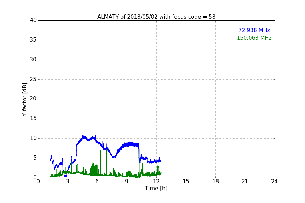This screenshot has height=203, width=305.
Task: Click the x-axis tick label '9'
Action: point(127,182)
